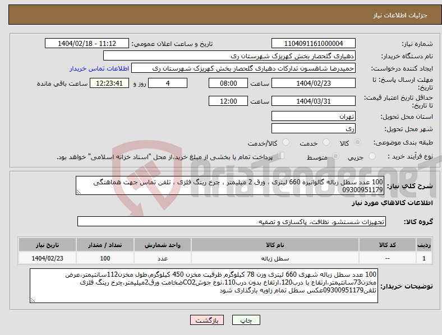
Task: Click the ردیف column header
Action: coord(424,245)
